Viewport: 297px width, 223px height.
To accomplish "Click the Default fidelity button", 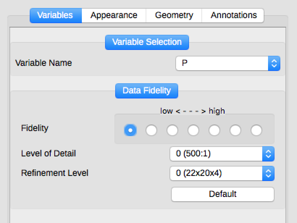I will (222, 194).
